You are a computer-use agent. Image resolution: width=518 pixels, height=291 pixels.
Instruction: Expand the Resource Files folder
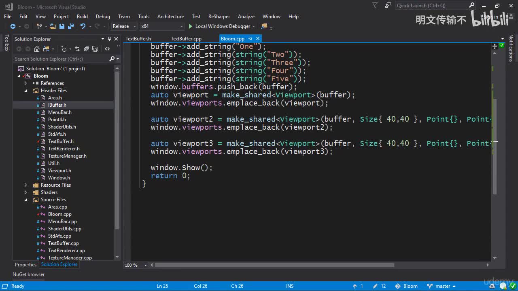[25, 185]
